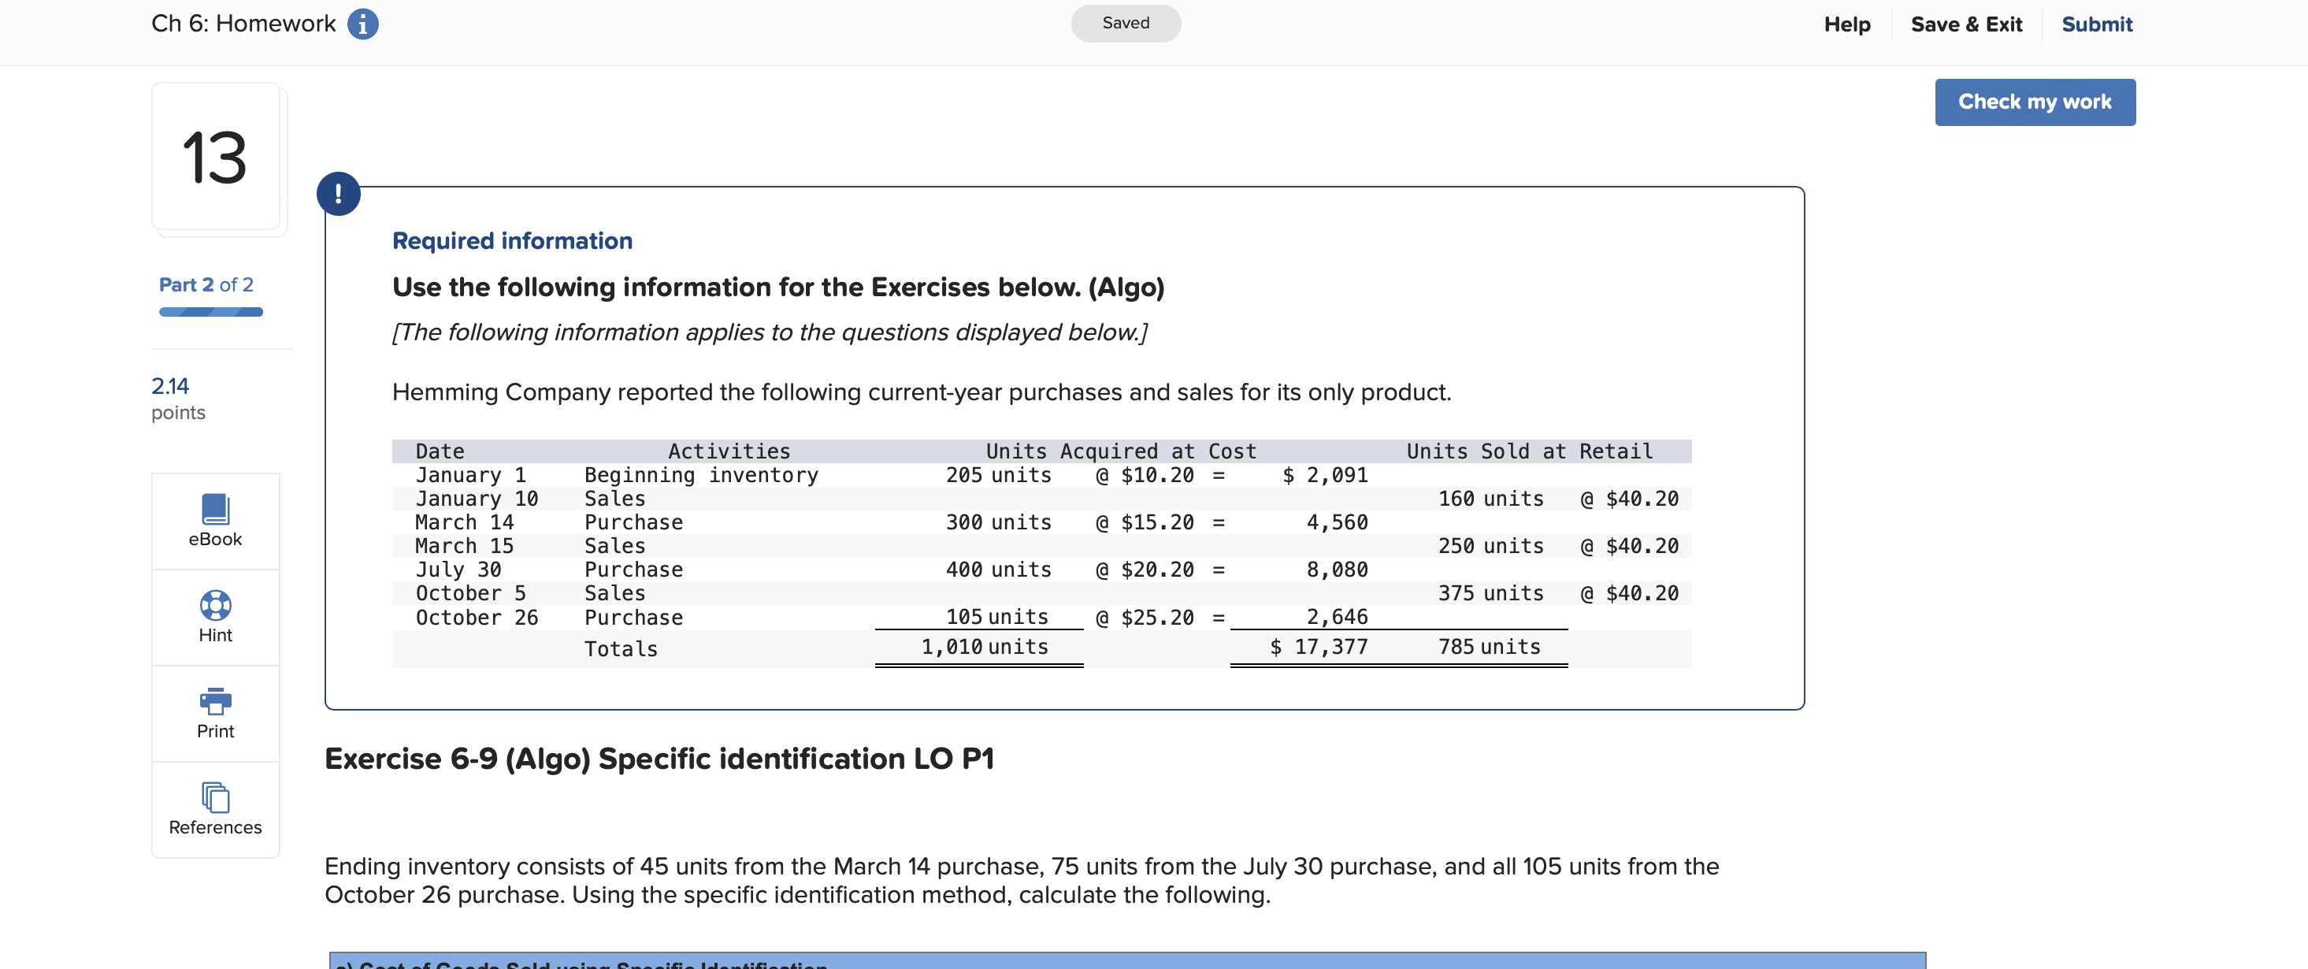Image resolution: width=2308 pixels, height=969 pixels.
Task: Click Save & Exit
Action: (1966, 24)
